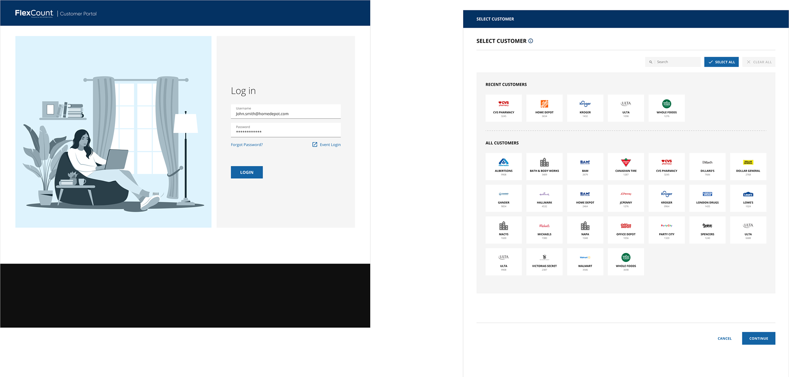Screen dimensions: 789x377
Task: Select the Walmart customer card
Action: pyautogui.click(x=585, y=261)
